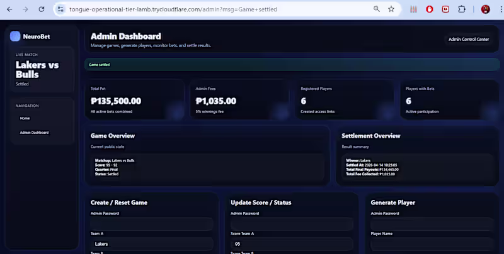Viewport: 504px width, 254px height.
Task: Click the Generate Player heading
Action: pos(392,202)
